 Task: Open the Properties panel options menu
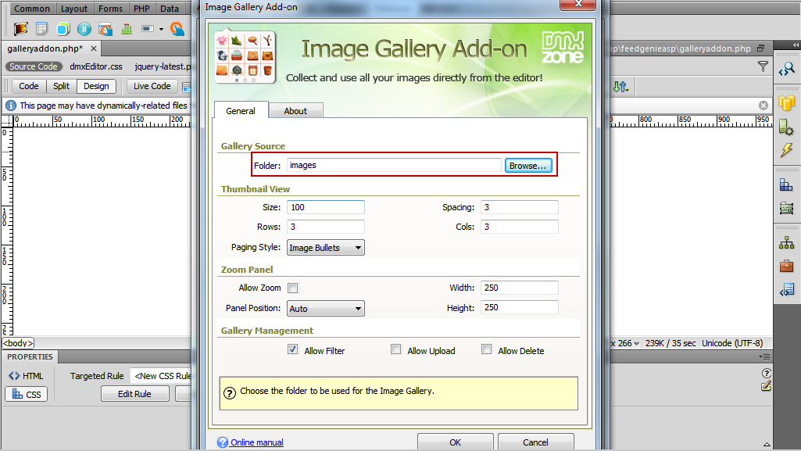tap(764, 356)
